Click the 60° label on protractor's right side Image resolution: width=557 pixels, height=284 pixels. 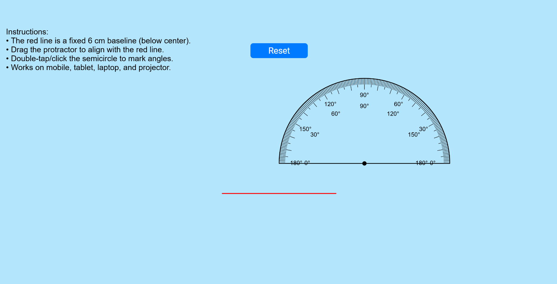point(398,104)
